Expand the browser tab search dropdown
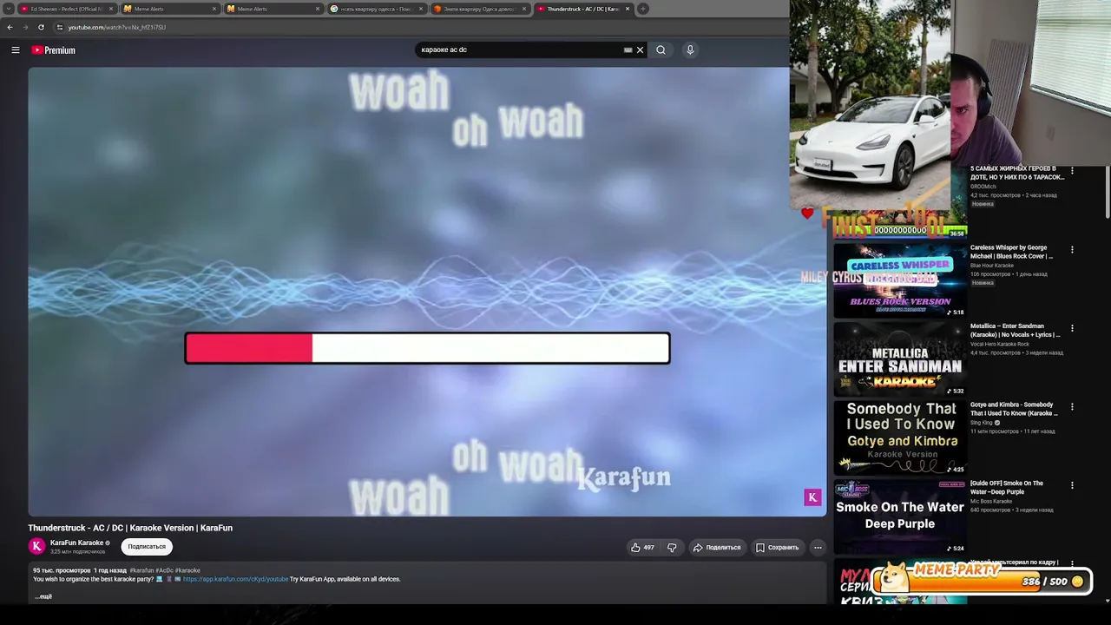Viewport: 1111px width, 625px height. [9, 9]
